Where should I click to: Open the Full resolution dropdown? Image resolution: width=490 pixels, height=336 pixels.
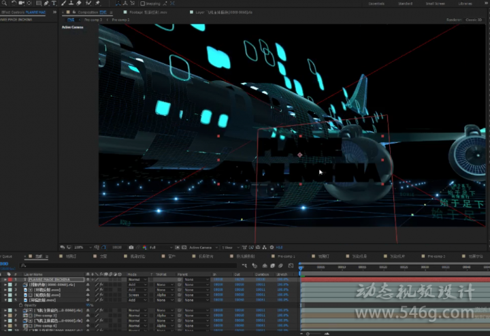pyautogui.click(x=161, y=248)
